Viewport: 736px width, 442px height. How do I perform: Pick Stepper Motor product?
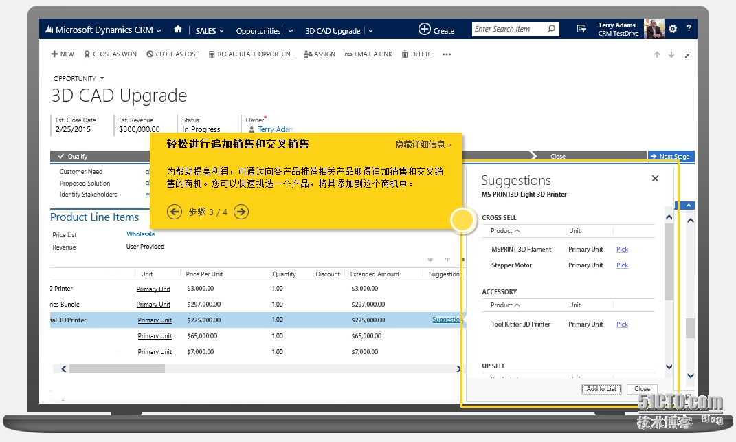622,265
